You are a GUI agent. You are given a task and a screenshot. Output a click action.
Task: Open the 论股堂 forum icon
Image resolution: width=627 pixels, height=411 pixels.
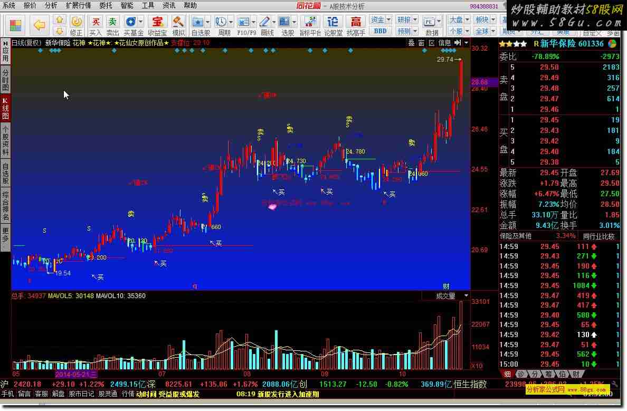[333, 25]
